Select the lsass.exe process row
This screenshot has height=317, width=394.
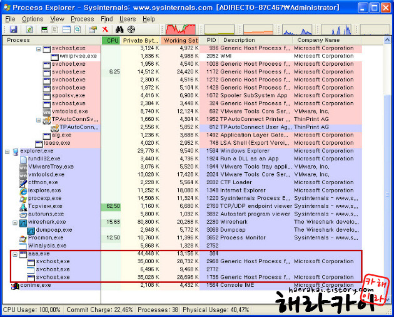click(x=182, y=143)
